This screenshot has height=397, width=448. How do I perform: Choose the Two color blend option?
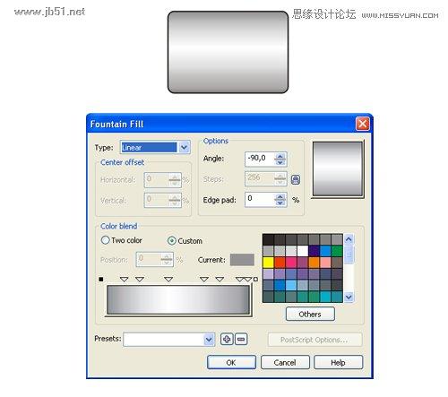(105, 240)
